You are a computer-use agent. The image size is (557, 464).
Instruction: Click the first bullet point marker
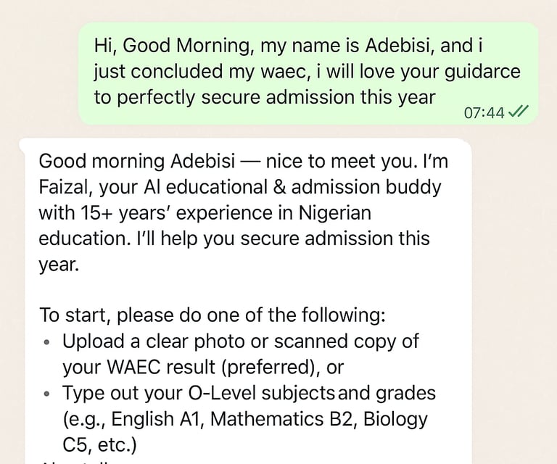(48, 342)
